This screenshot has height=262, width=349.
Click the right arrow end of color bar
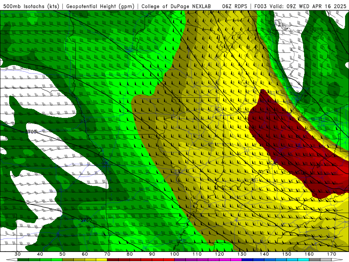point(337,260)
